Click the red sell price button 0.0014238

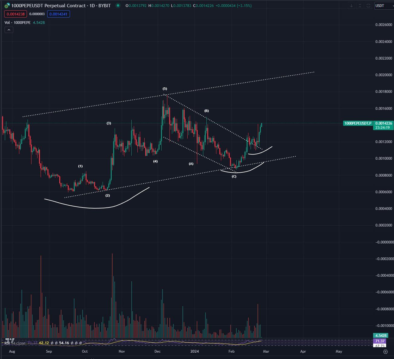[15, 14]
